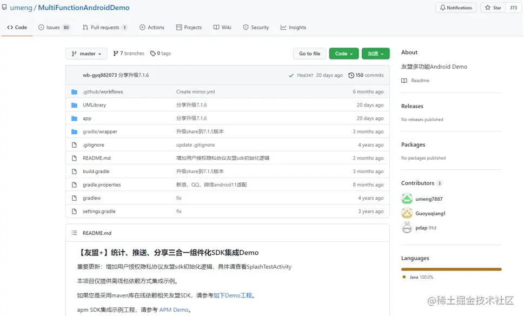This screenshot has width=524, height=316.
Task: Open the master branch dropdown
Action: (86, 54)
